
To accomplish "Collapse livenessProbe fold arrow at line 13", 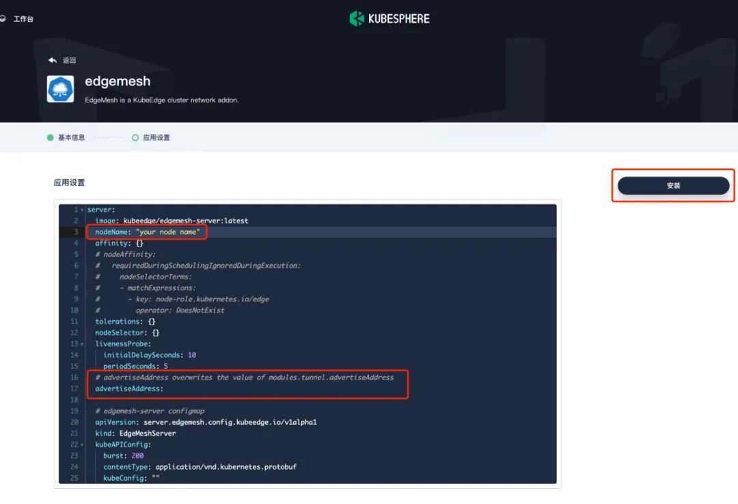I will [x=82, y=344].
